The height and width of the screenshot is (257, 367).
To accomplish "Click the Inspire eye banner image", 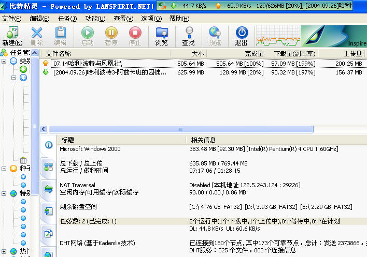I will (334, 36).
